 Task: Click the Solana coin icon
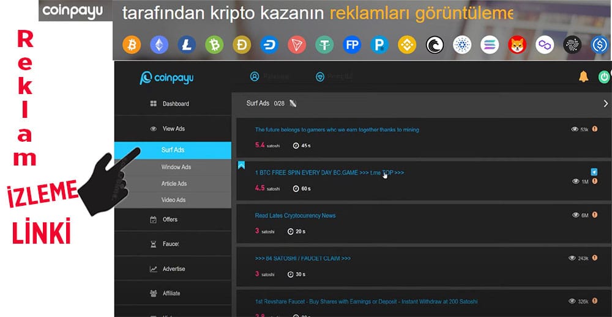tap(490, 45)
